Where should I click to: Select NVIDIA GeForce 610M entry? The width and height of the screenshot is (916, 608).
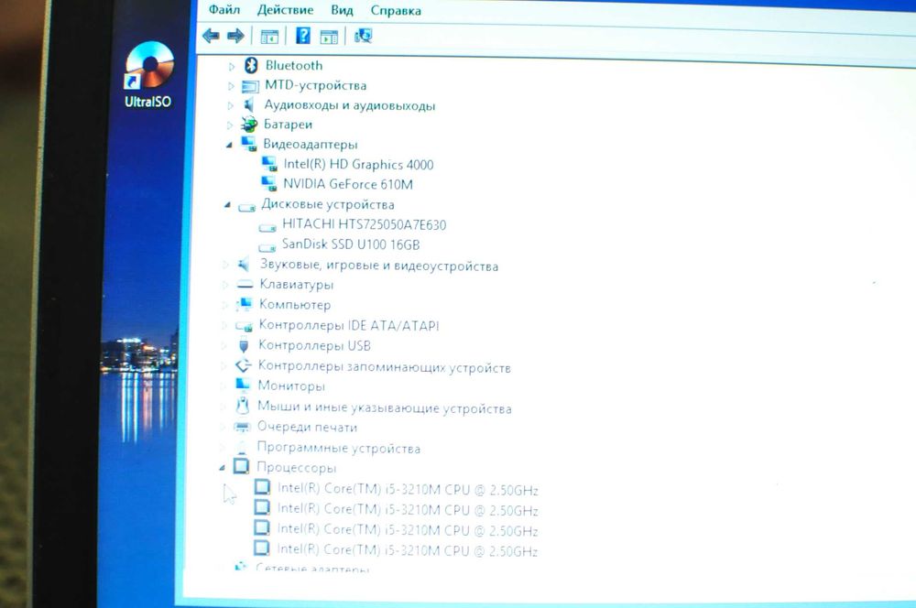[x=347, y=185]
